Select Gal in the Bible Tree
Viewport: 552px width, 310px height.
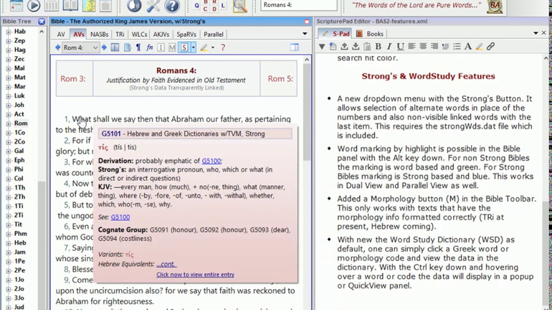19,151
